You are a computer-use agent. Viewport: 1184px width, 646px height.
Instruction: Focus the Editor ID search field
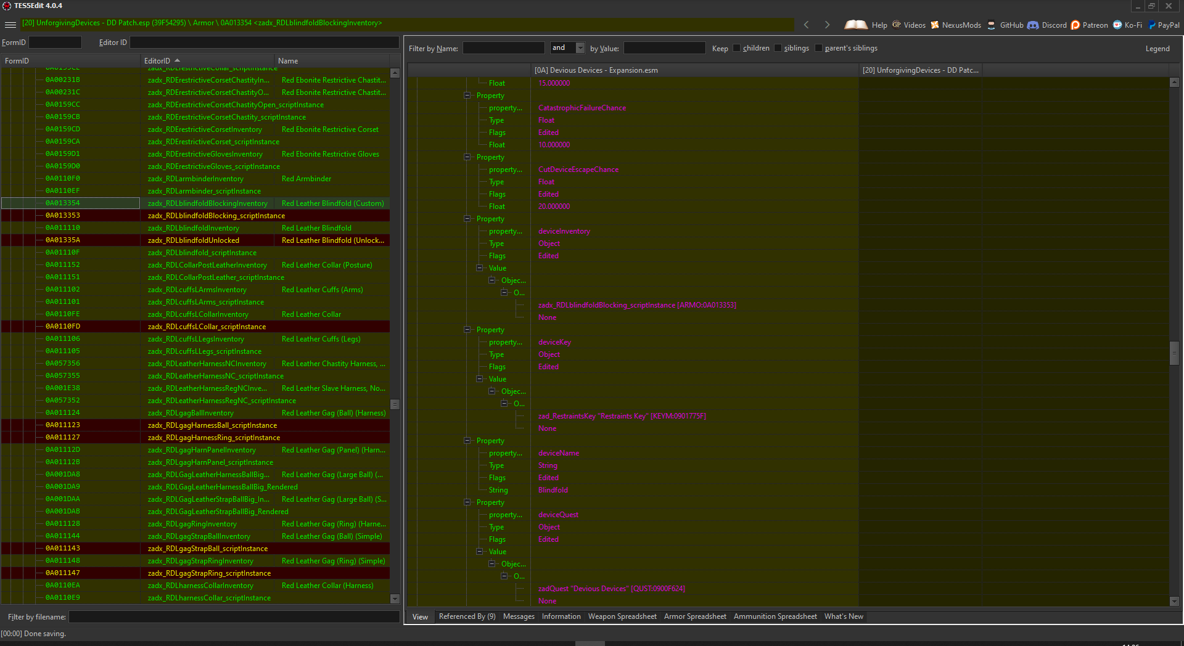pyautogui.click(x=265, y=42)
